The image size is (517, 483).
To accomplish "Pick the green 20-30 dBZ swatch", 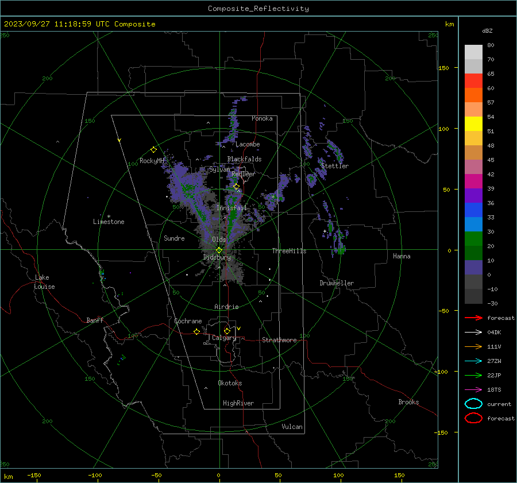I will click(473, 239).
